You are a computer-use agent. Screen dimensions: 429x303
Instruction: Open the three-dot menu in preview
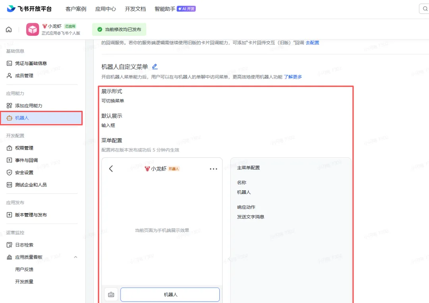tap(213, 169)
